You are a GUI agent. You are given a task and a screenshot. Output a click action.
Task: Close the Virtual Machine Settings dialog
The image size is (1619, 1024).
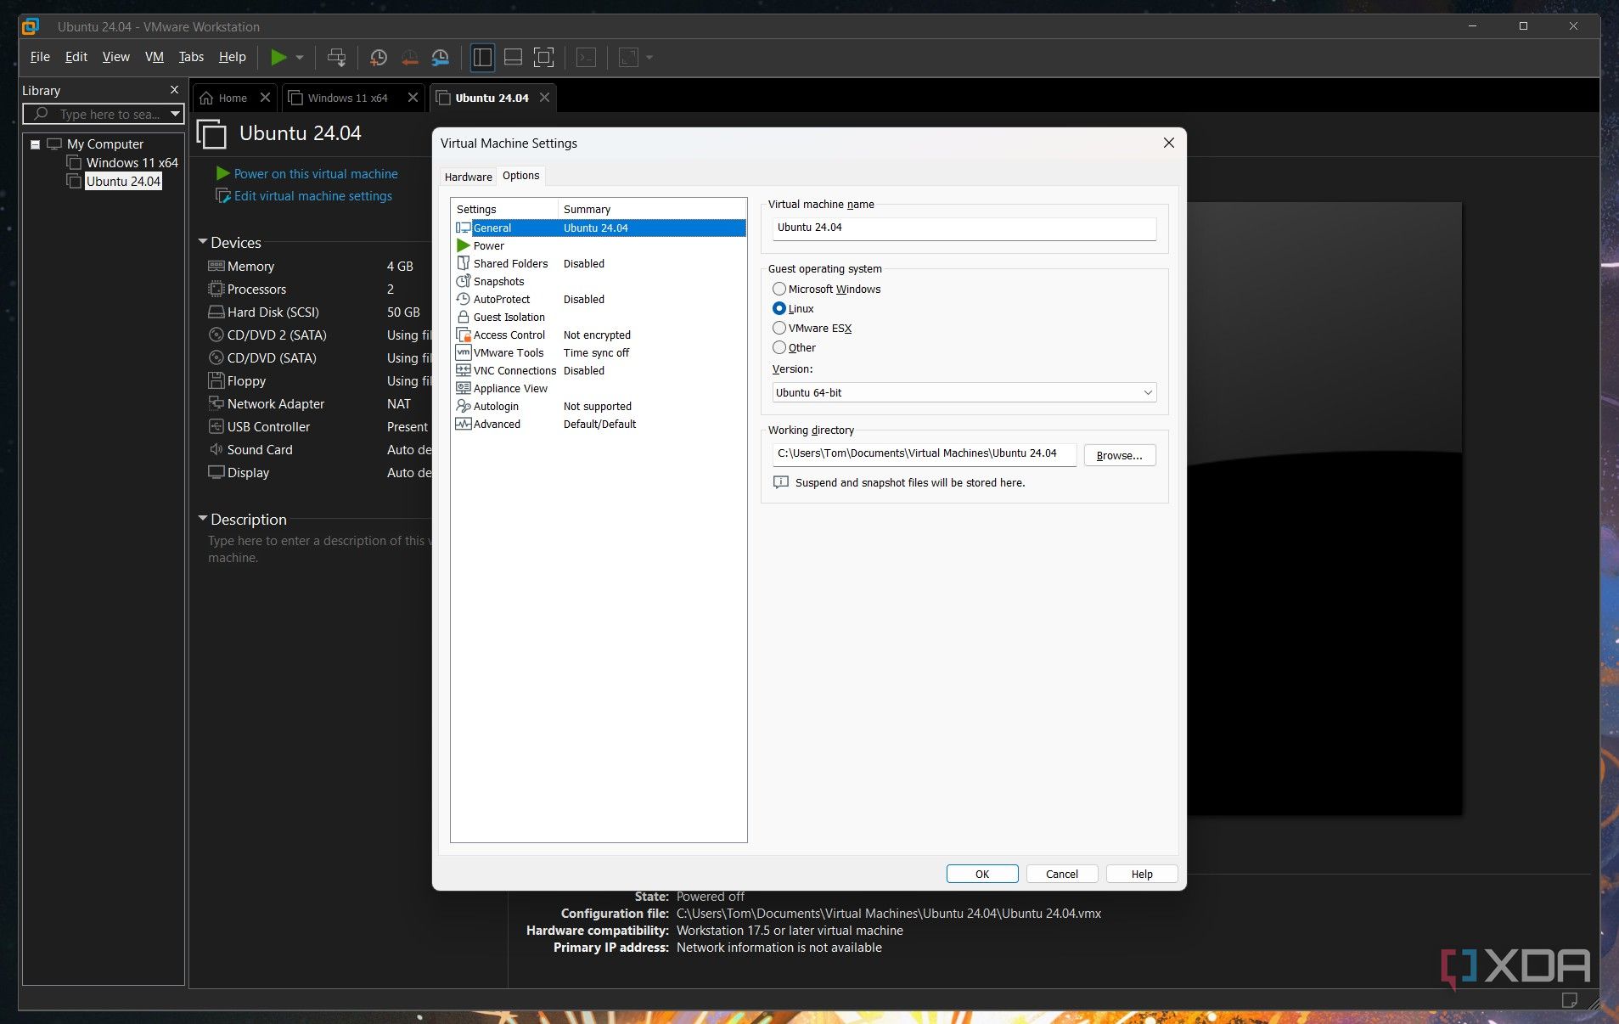pos(1168,143)
